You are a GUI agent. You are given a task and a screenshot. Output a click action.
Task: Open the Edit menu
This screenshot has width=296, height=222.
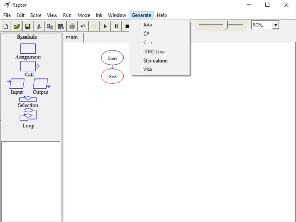point(20,15)
